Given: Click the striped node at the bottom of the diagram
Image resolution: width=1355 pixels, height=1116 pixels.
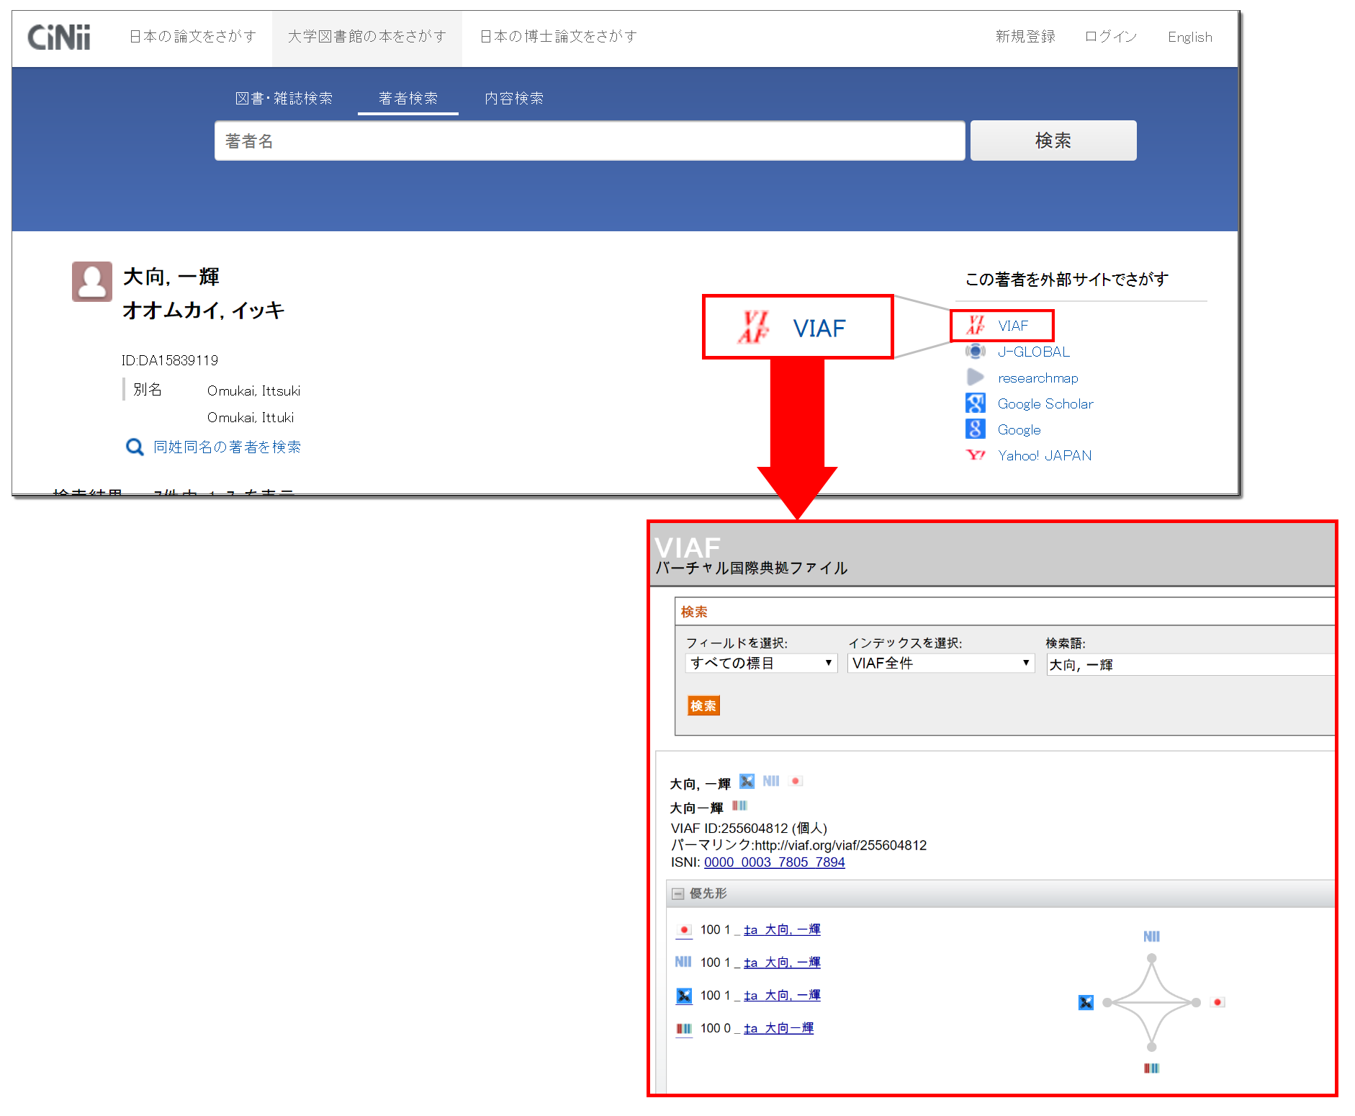Looking at the screenshot, I should 1151,1068.
